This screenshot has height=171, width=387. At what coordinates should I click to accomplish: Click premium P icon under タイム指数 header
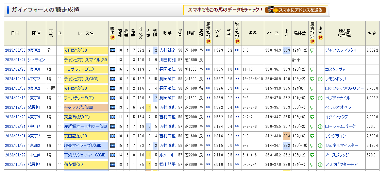237,42
